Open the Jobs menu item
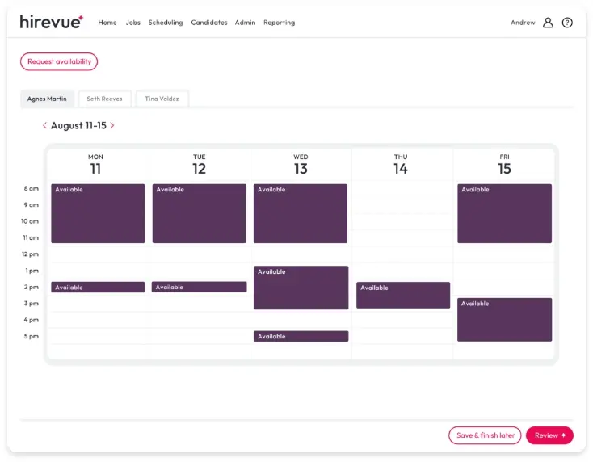Screen dimensions: 593x462 click(133, 23)
